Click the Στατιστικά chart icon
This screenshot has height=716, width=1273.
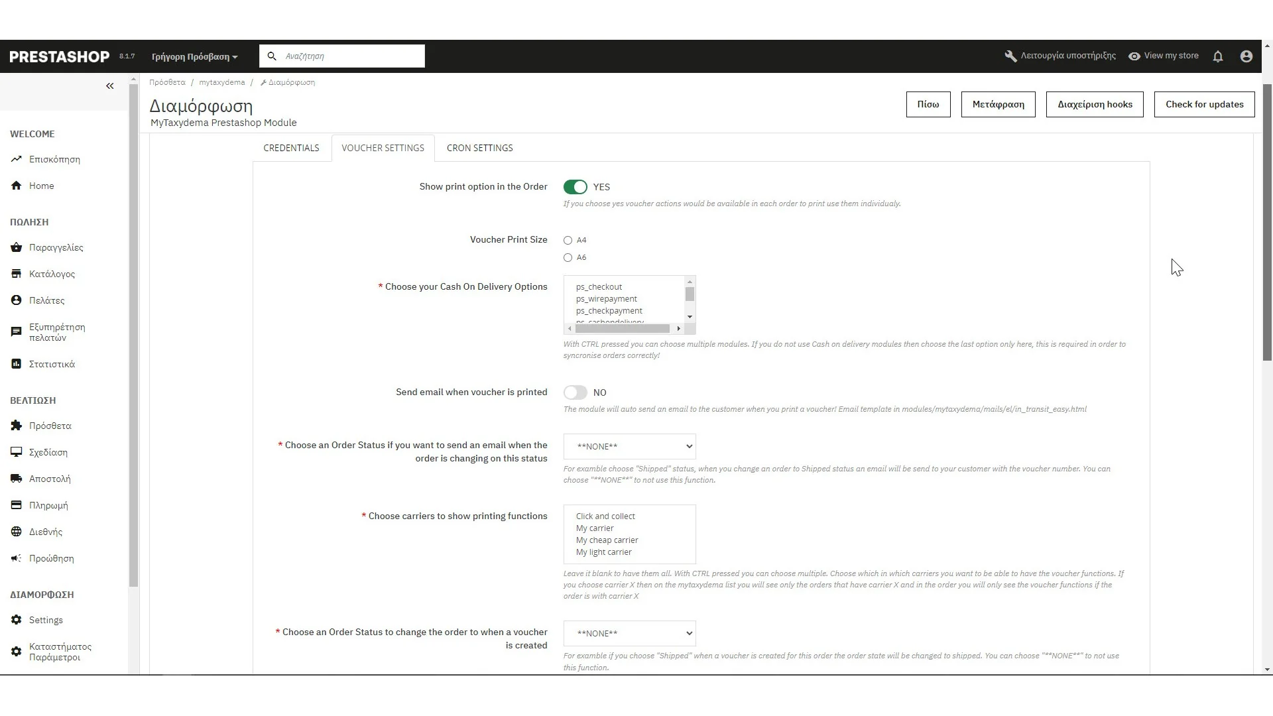pos(17,364)
